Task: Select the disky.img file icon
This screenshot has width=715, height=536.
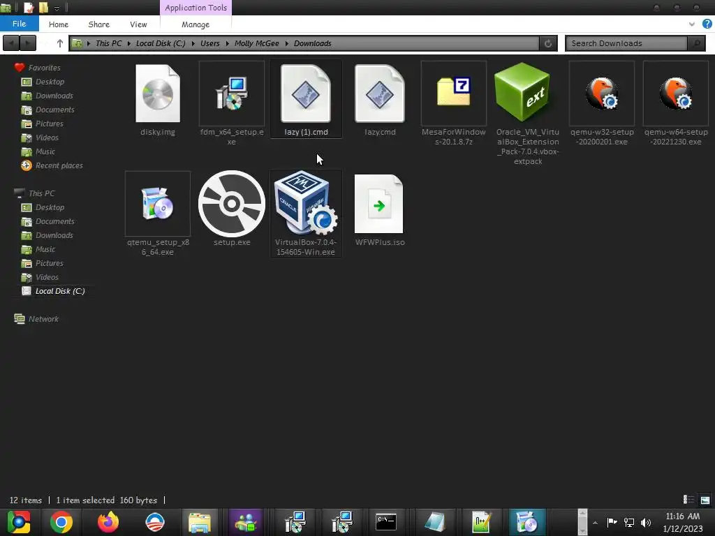Action: 158,94
